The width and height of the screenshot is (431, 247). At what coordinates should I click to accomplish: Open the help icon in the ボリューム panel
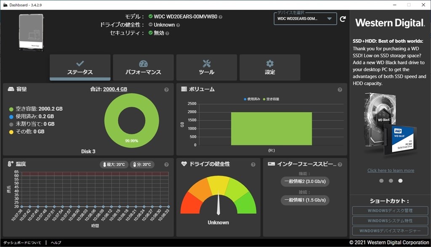(x=340, y=89)
